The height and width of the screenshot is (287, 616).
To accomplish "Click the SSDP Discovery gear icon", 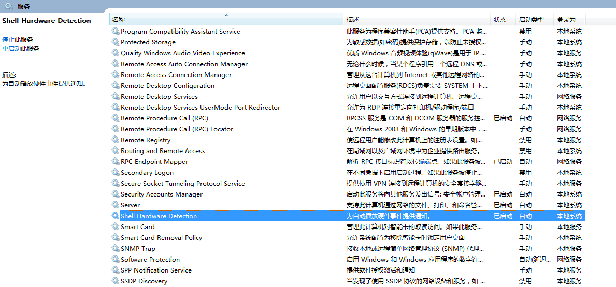I will 115,281.
